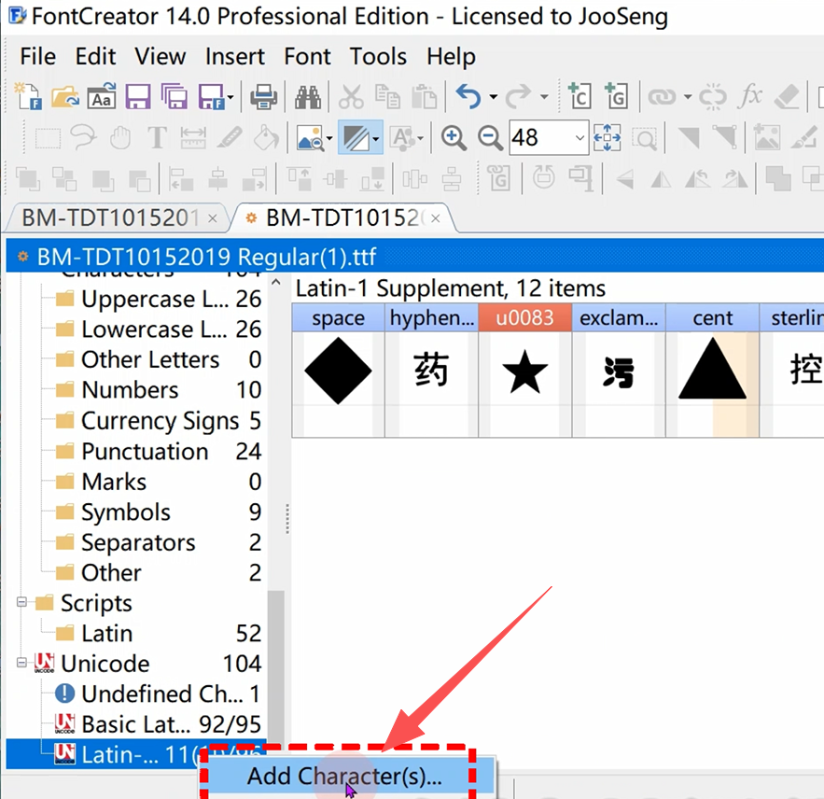
Task: Click the Insert Characters icon
Action: 580,96
